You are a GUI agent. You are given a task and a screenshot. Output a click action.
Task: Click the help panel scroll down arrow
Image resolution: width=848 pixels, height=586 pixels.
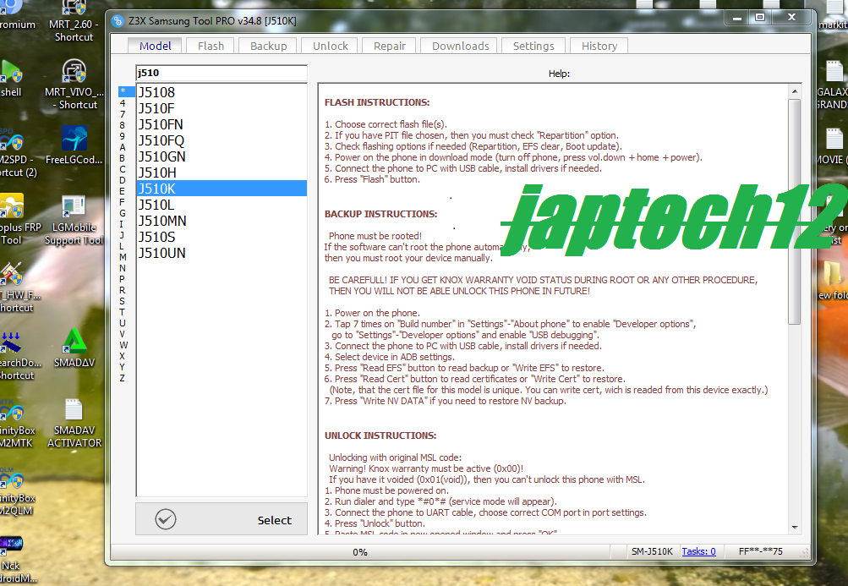pos(795,527)
